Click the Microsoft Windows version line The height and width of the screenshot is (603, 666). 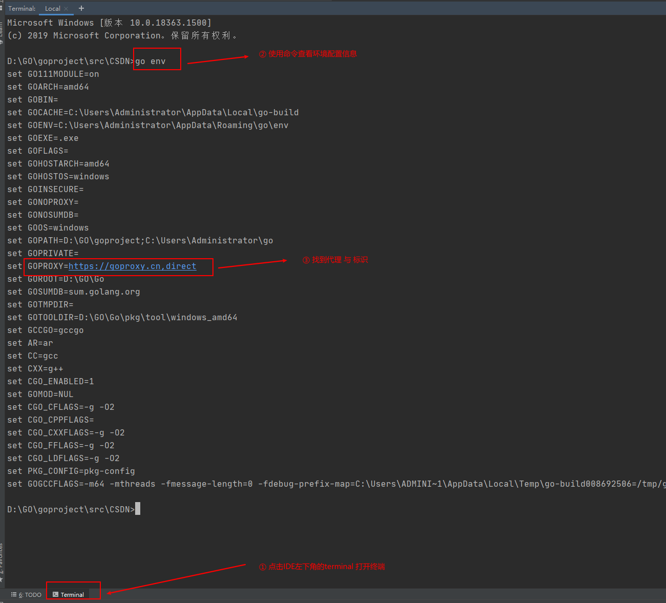(110, 23)
